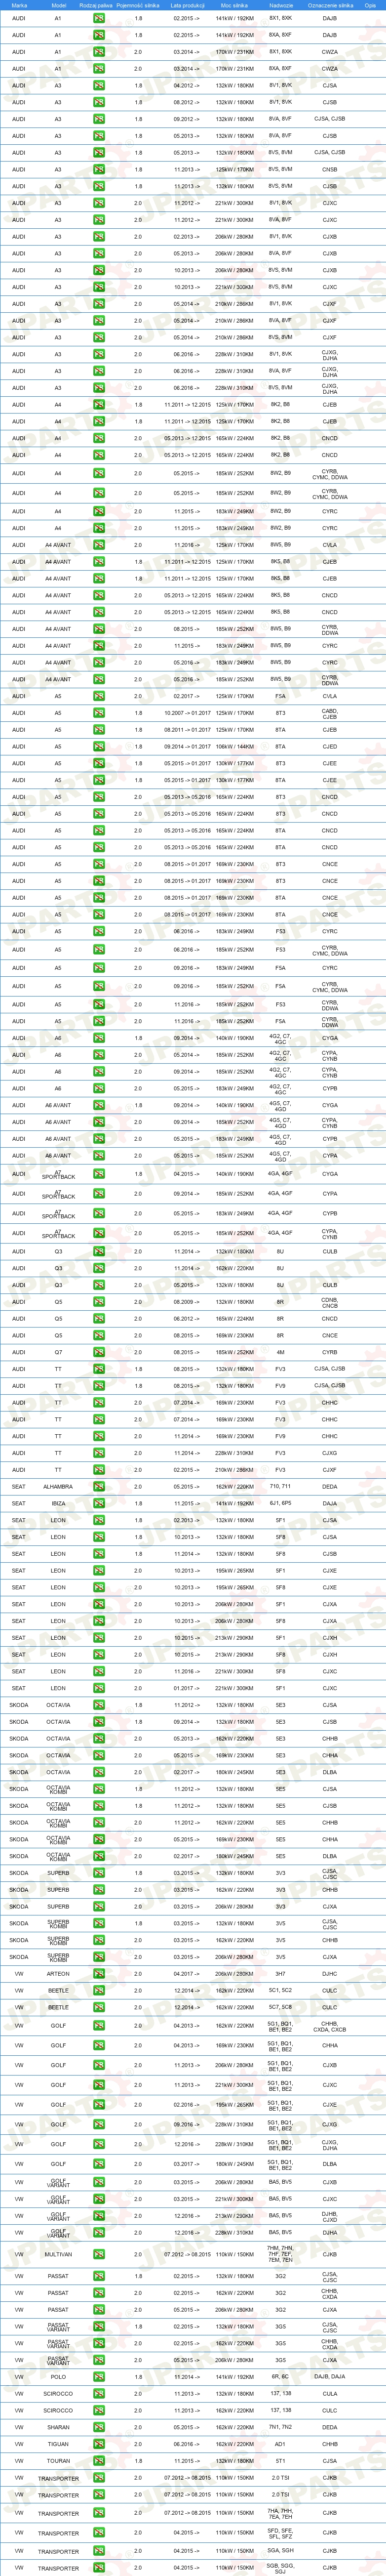Click the Model column header
The image size is (386, 2576).
click(x=58, y=5)
